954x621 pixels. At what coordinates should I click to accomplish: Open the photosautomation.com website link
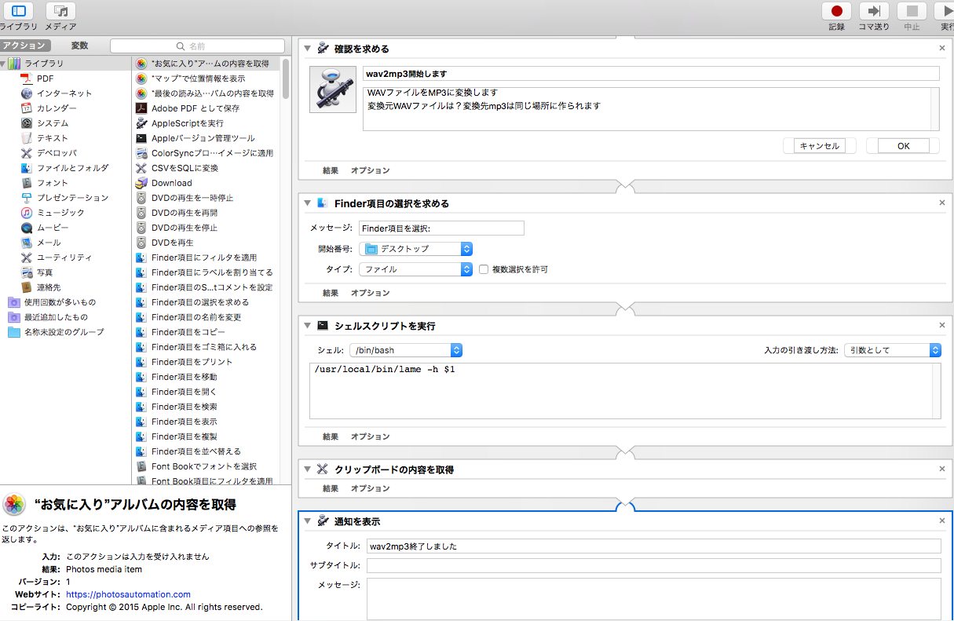(x=128, y=594)
